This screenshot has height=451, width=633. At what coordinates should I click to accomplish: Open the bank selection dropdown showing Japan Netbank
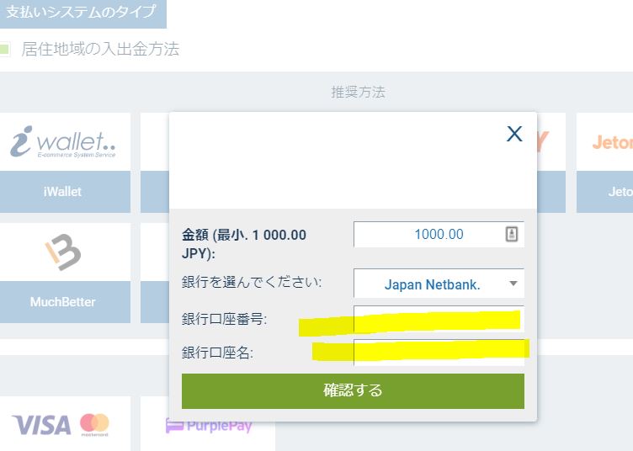439,284
